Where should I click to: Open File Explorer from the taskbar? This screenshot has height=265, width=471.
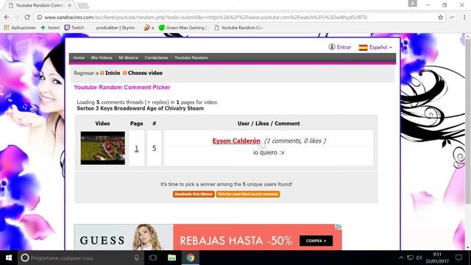point(171,258)
